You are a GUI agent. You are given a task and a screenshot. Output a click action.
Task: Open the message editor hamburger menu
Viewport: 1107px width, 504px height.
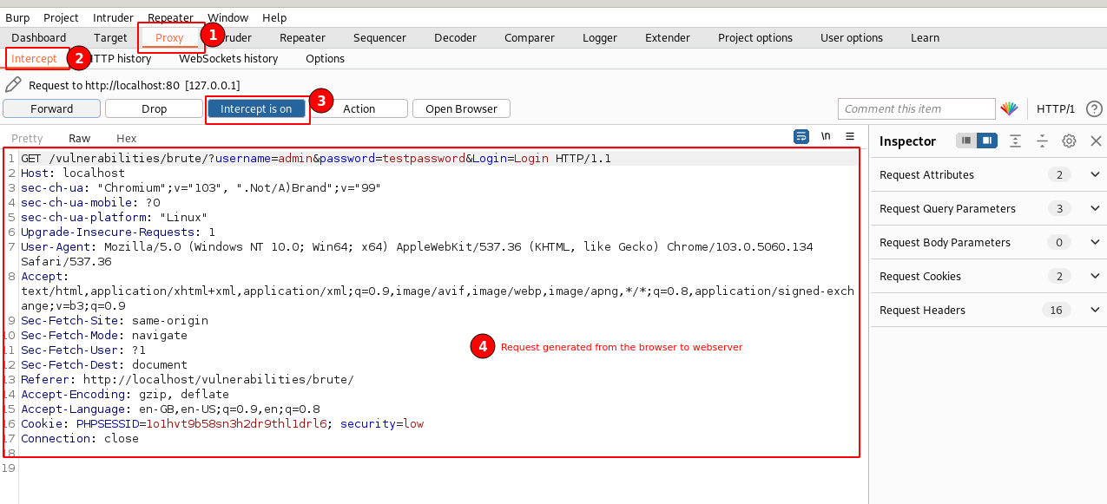[850, 137]
